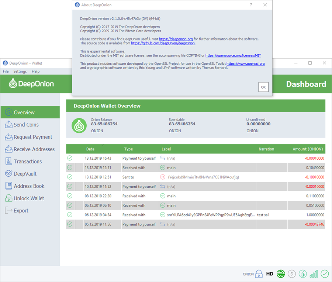Click sent arrow icon beside Yejxokd9 address
Image resolution: width=332 pixels, height=282 pixels.
[x=163, y=177]
